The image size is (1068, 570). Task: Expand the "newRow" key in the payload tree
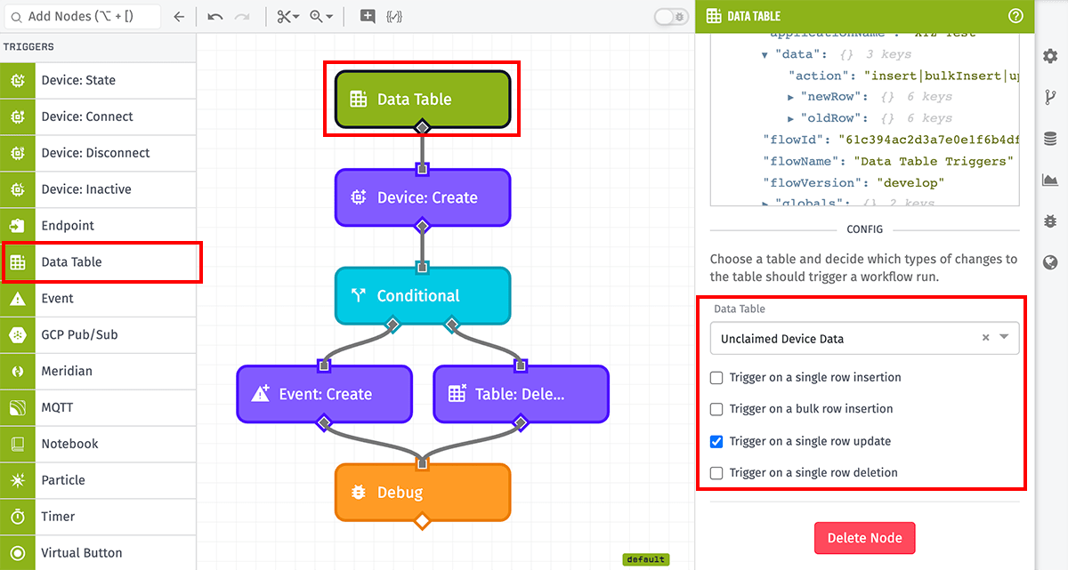coord(791,96)
